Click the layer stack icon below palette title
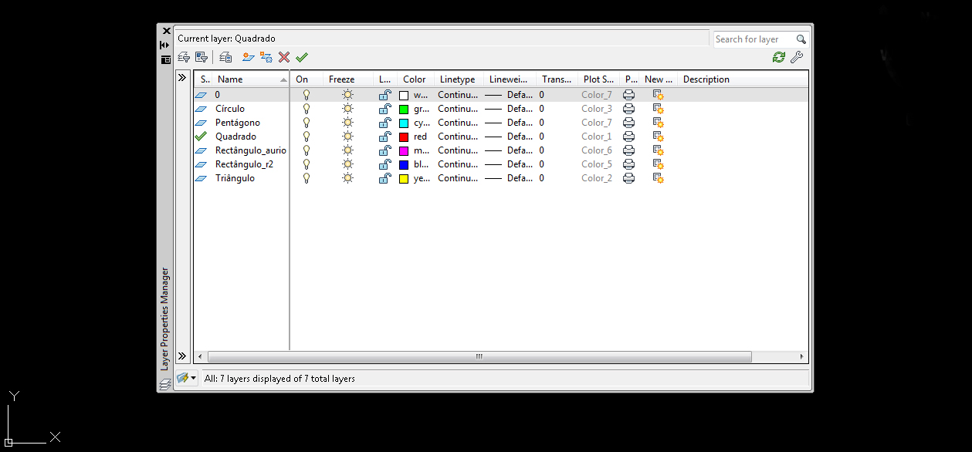This screenshot has width=972, height=452. pyautogui.click(x=165, y=383)
